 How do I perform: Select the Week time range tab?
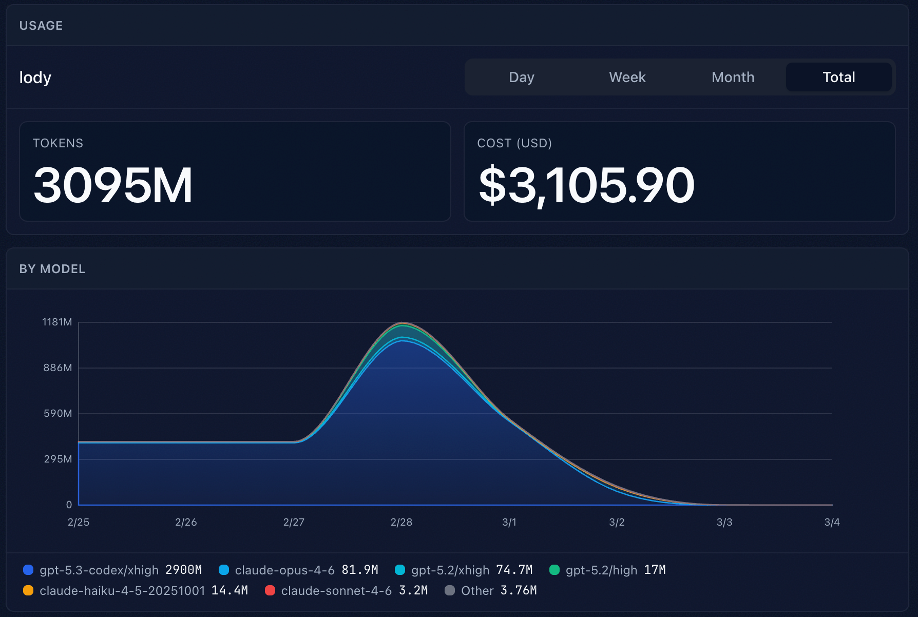coord(627,77)
